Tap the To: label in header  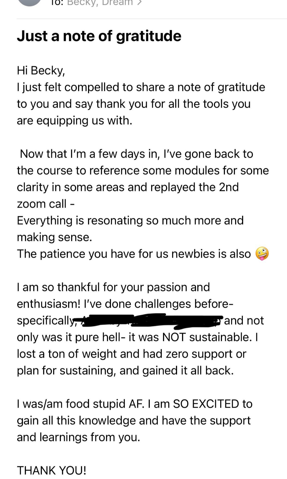57,3
